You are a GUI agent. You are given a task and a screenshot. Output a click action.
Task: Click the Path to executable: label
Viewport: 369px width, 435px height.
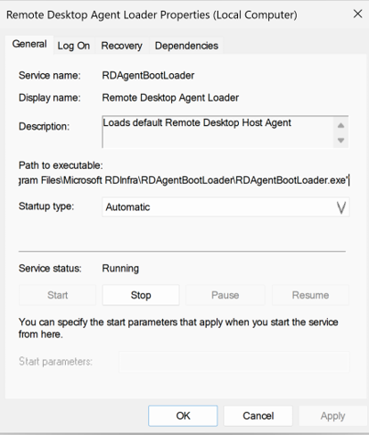pos(61,165)
